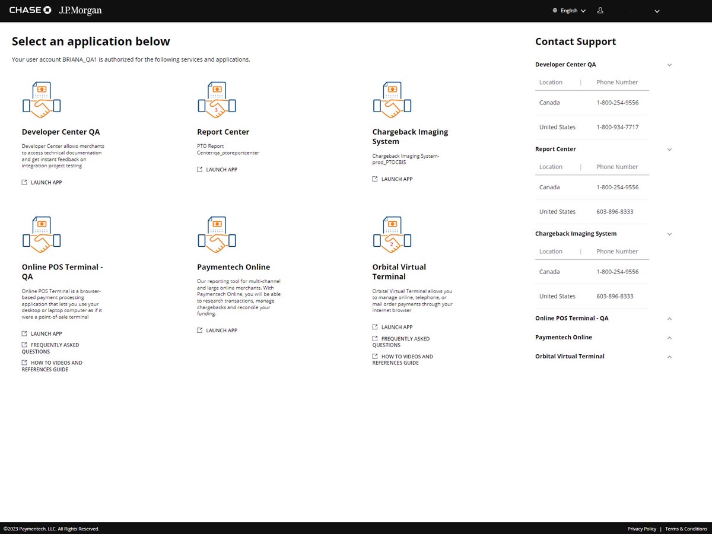Open the English language dropdown

pos(573,11)
